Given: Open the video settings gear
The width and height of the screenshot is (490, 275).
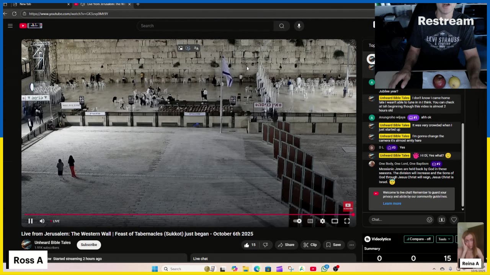Looking at the screenshot, I should (323, 221).
